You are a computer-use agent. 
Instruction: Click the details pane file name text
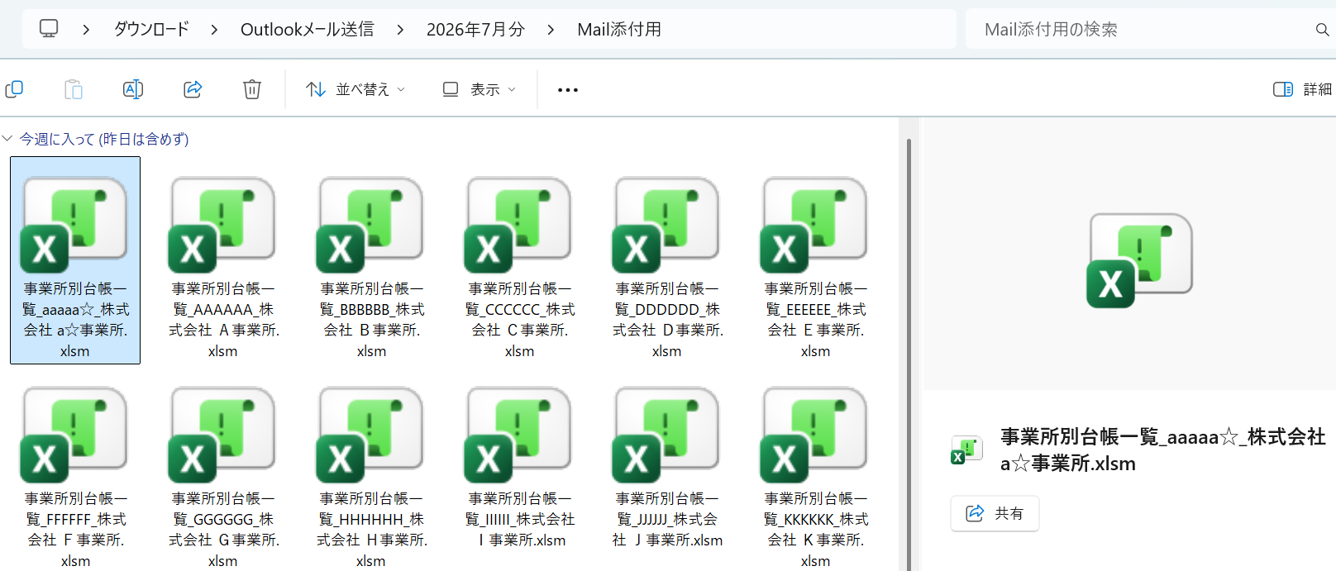[1162, 450]
